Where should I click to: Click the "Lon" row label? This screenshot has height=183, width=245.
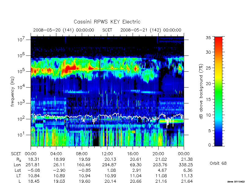[x=17, y=165]
